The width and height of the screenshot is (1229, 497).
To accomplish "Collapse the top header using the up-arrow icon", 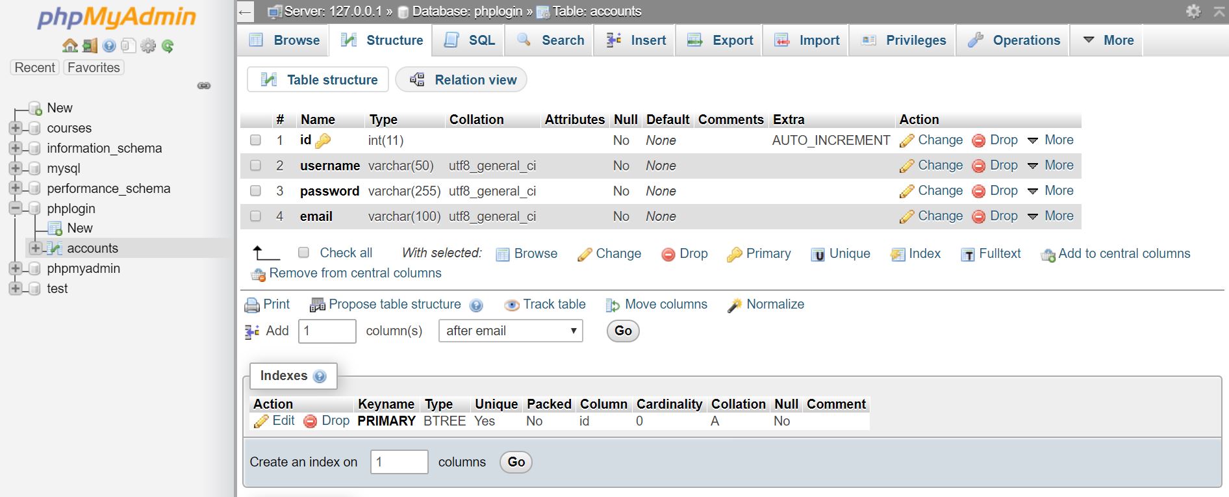I will [1219, 11].
